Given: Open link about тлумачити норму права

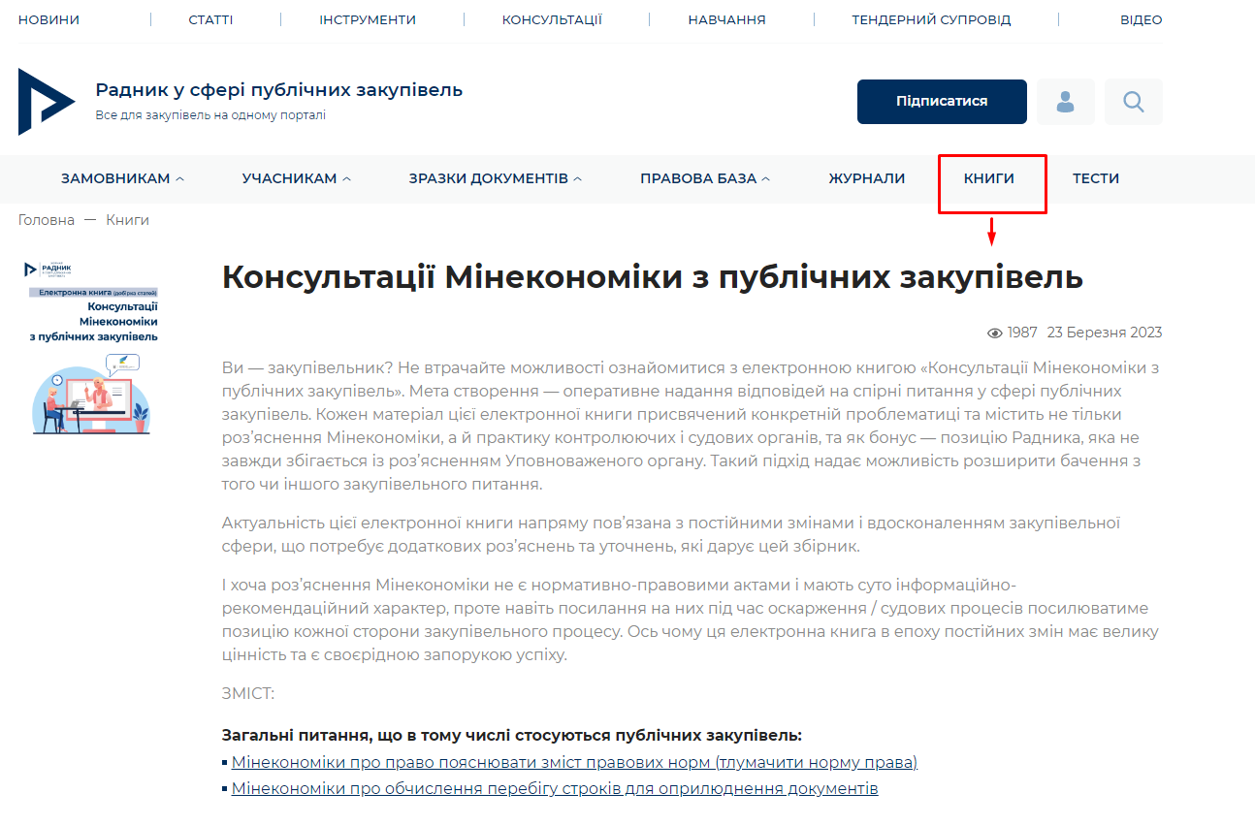Looking at the screenshot, I should (573, 762).
